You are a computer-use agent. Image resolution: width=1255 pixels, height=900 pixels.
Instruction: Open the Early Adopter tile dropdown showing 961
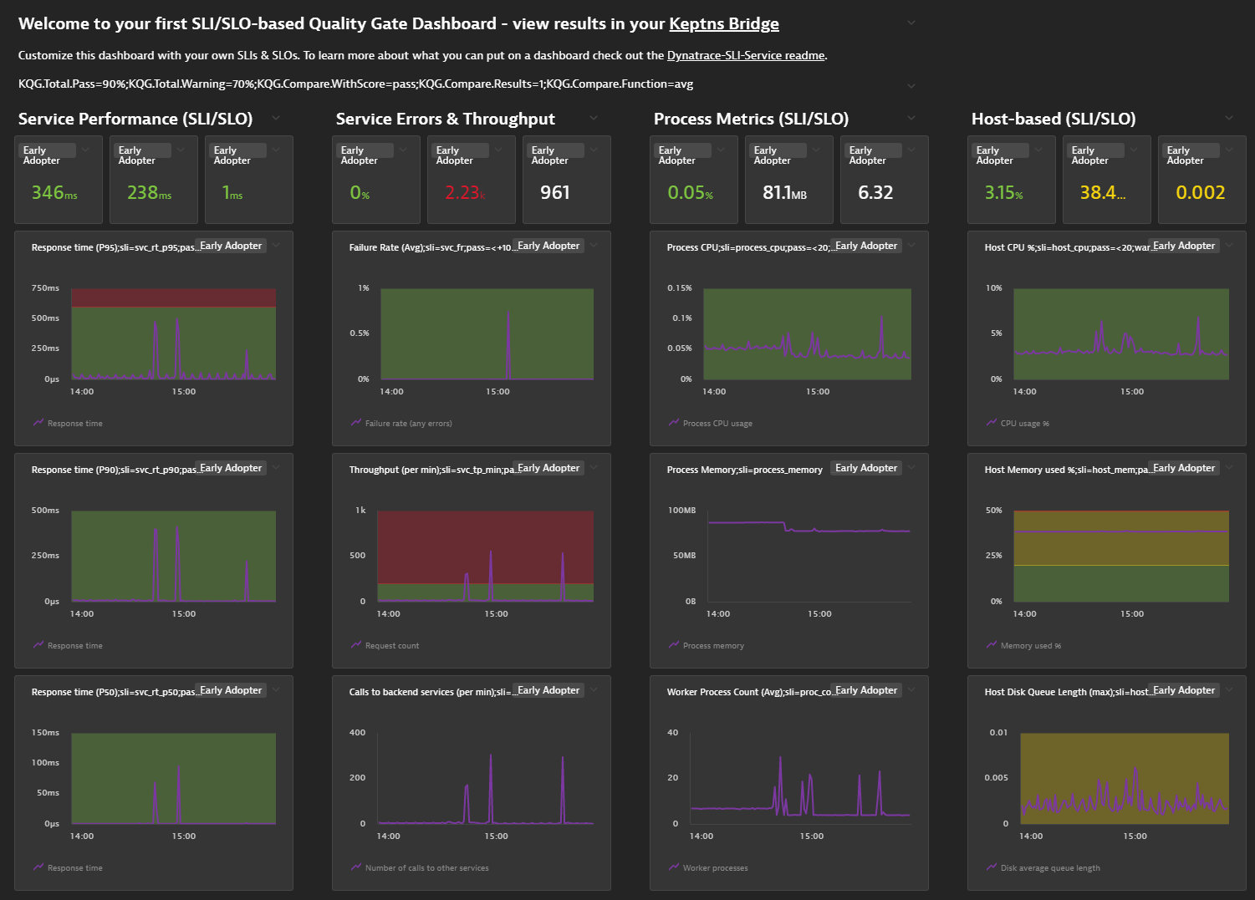click(594, 150)
